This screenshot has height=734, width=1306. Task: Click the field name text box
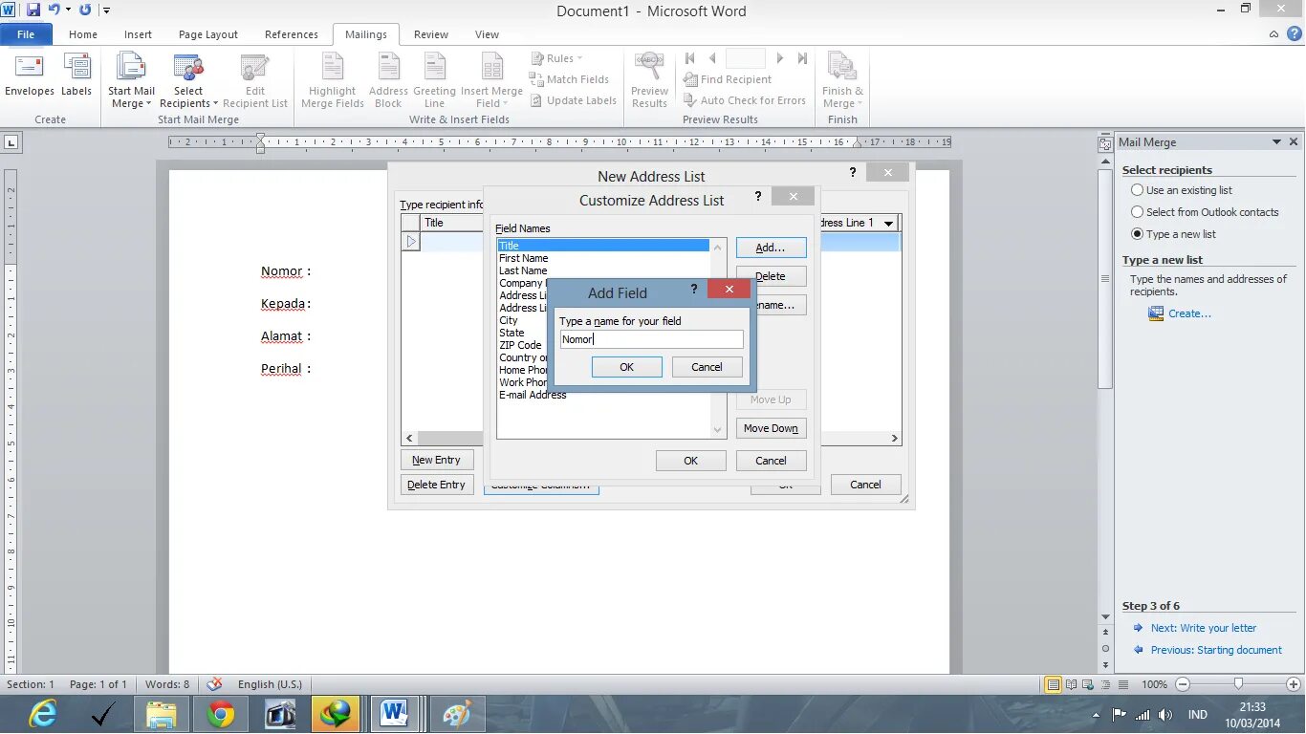coord(651,339)
